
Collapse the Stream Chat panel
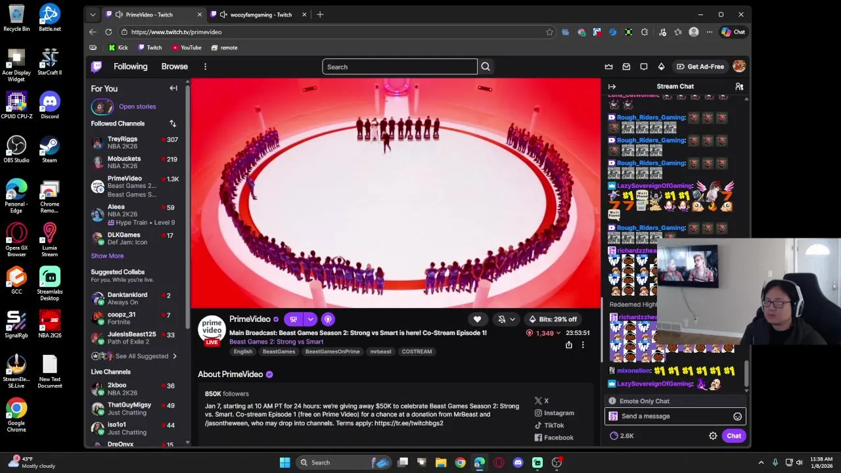pos(612,87)
